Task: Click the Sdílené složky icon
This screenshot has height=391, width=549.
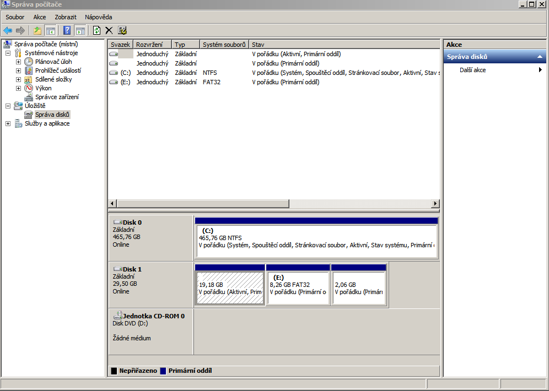Action: click(29, 79)
